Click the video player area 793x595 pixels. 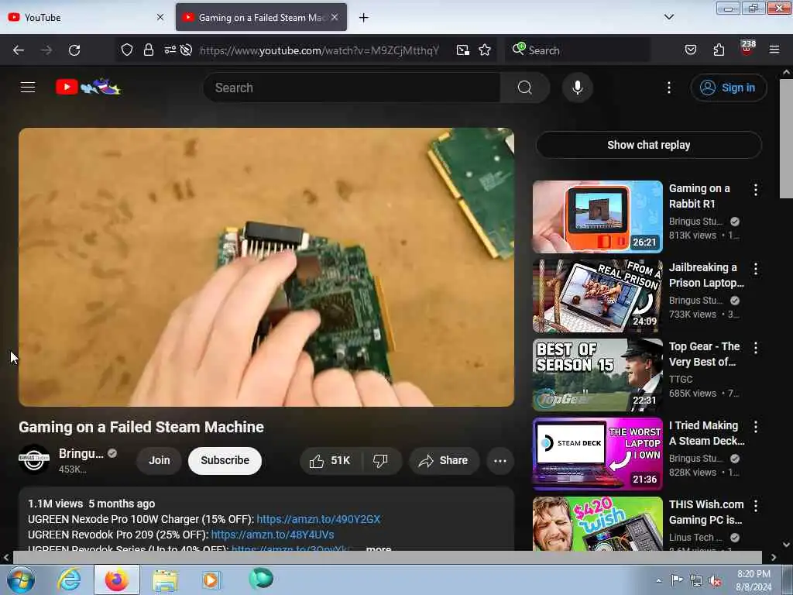pyautogui.click(x=266, y=267)
